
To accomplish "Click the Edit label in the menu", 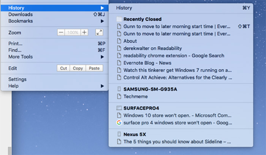I will point(13,68).
